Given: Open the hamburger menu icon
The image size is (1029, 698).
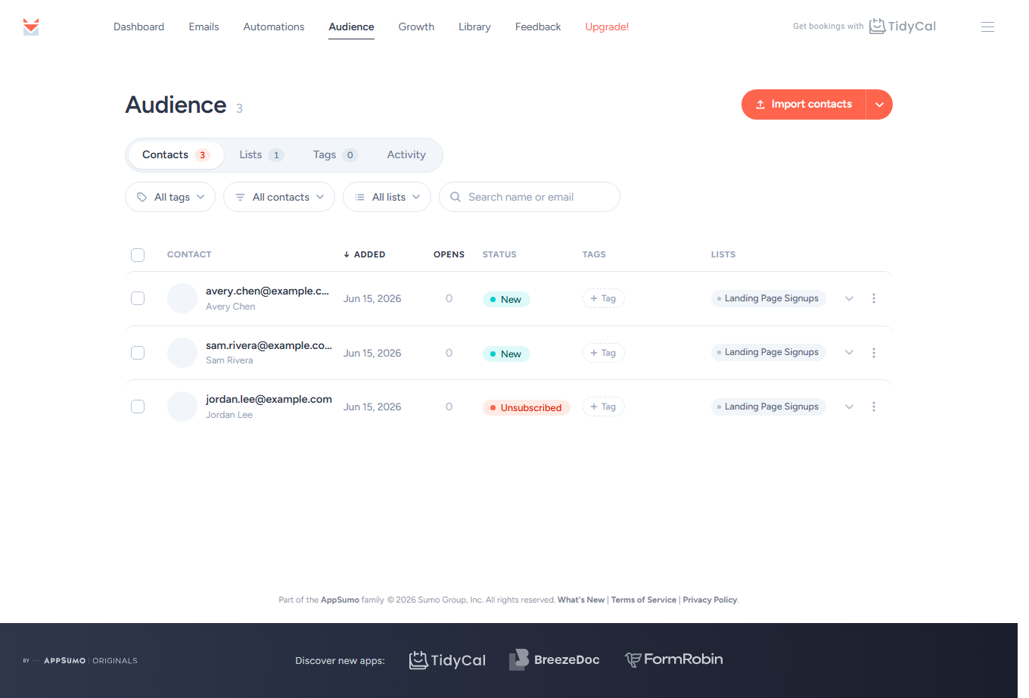Looking at the screenshot, I should tap(987, 26).
